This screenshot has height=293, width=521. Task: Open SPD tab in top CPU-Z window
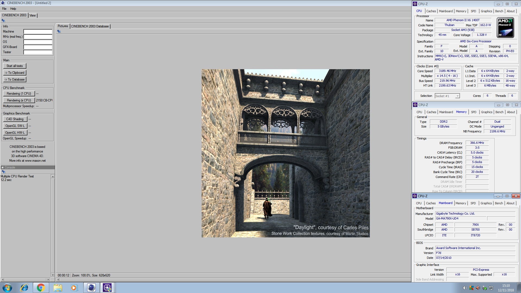coord(473,11)
